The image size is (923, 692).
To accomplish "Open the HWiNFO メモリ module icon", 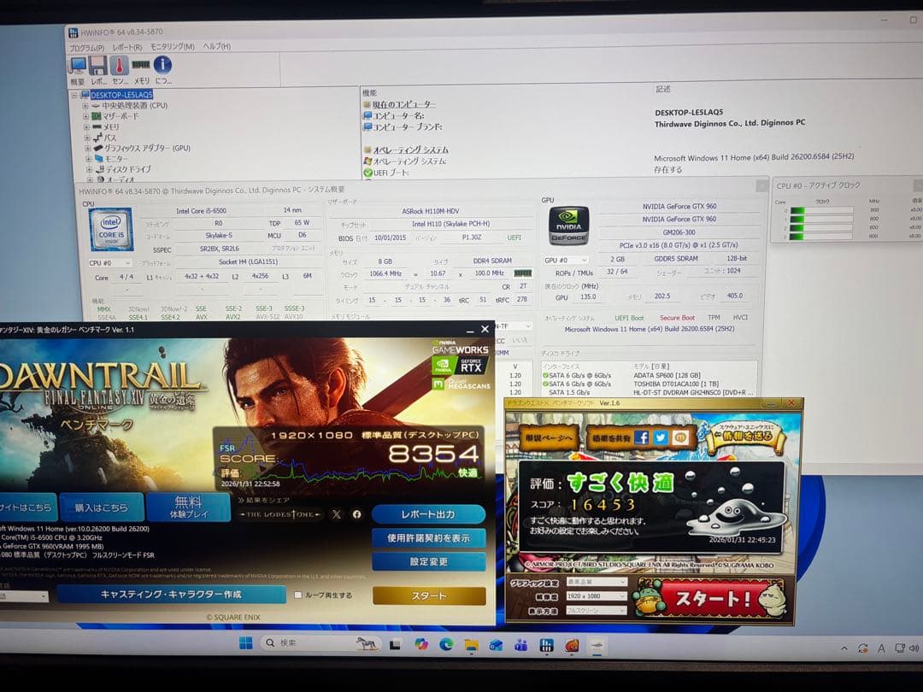I will click(141, 67).
